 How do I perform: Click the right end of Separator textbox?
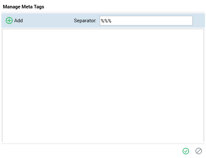(x=190, y=21)
